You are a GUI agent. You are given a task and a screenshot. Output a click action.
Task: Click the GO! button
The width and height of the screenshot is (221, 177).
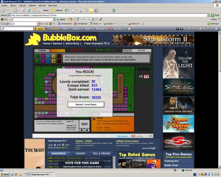tap(84, 124)
